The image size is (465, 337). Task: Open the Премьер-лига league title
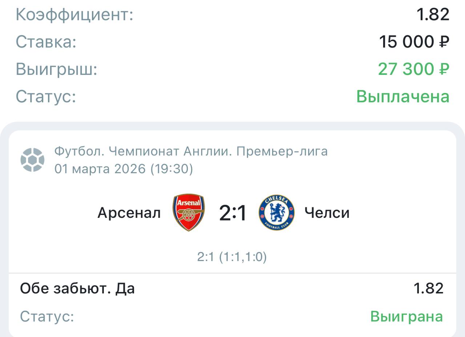click(x=191, y=151)
